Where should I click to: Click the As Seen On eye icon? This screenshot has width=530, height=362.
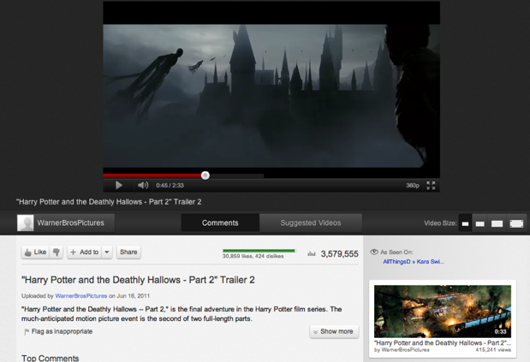(x=374, y=252)
